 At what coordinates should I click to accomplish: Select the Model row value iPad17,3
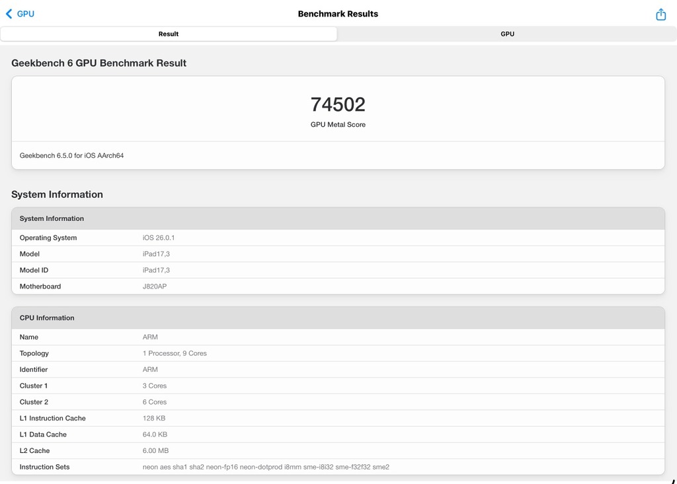(x=156, y=254)
